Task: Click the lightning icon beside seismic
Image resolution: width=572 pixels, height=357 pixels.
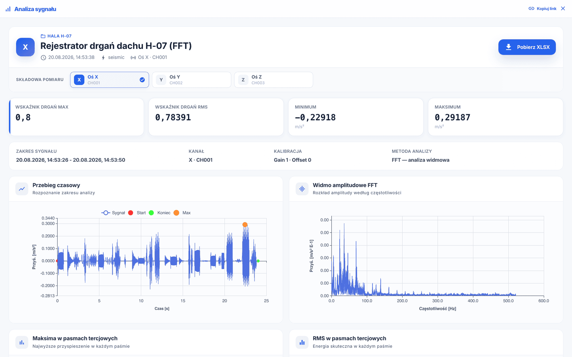Action: click(x=103, y=57)
